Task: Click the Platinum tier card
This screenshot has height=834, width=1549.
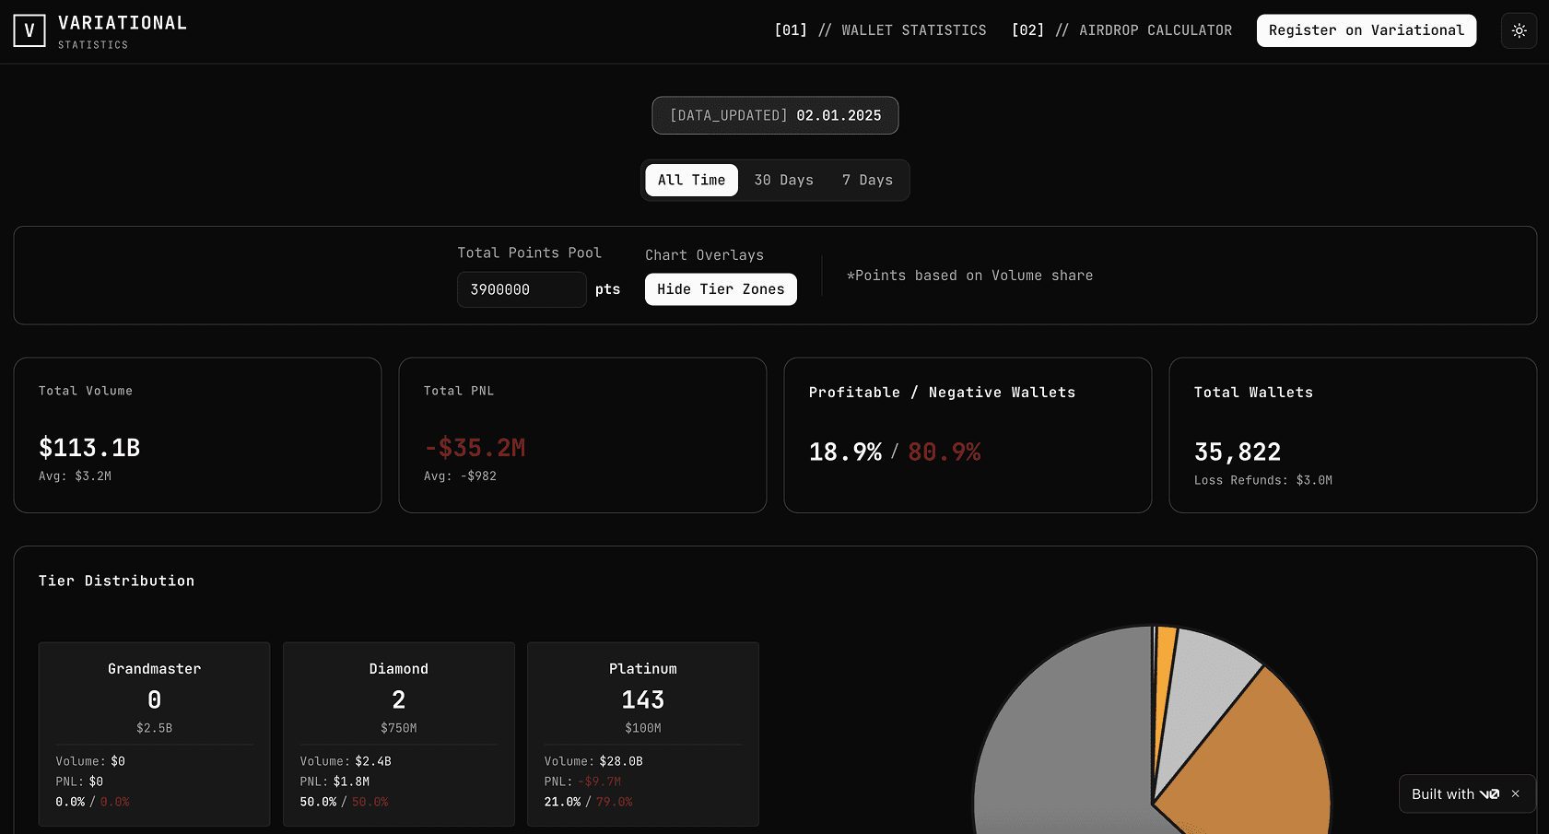Action: 642,734
